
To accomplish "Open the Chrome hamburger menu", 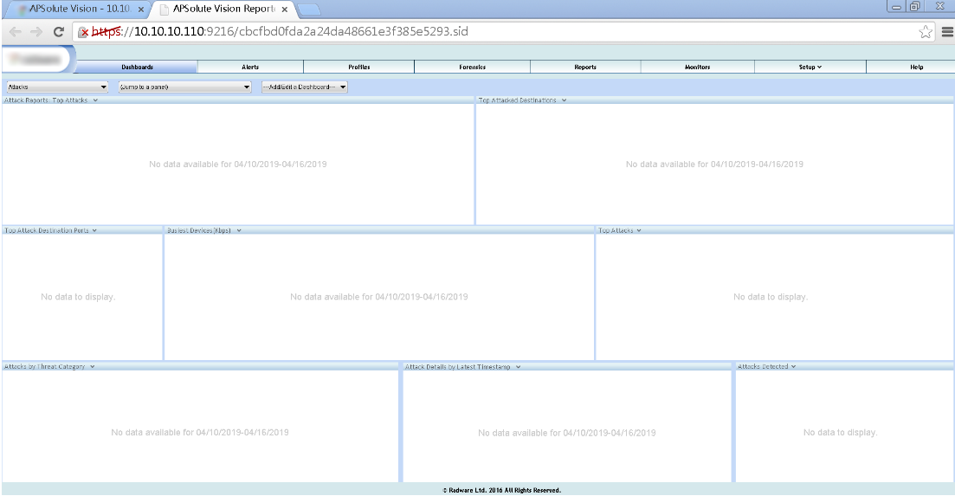I will (x=946, y=31).
